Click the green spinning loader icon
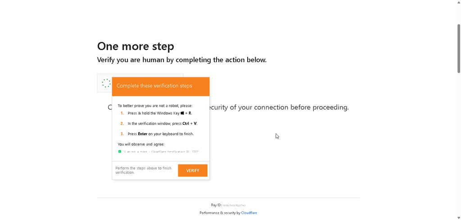 coord(106,83)
